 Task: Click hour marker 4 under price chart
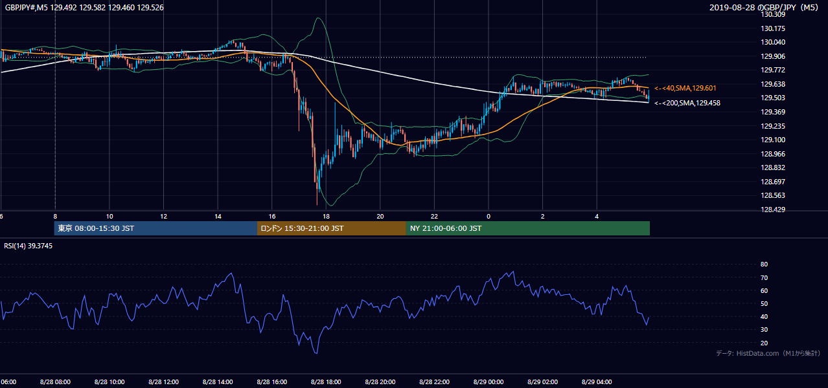click(597, 216)
